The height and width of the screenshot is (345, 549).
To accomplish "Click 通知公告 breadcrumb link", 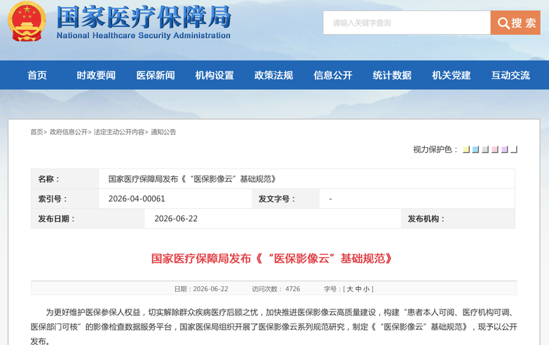I will (163, 132).
